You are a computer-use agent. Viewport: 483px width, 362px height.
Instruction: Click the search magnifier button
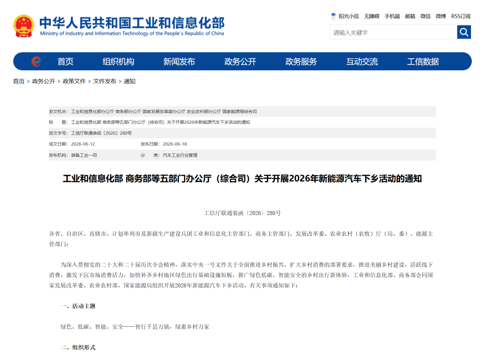click(x=464, y=32)
